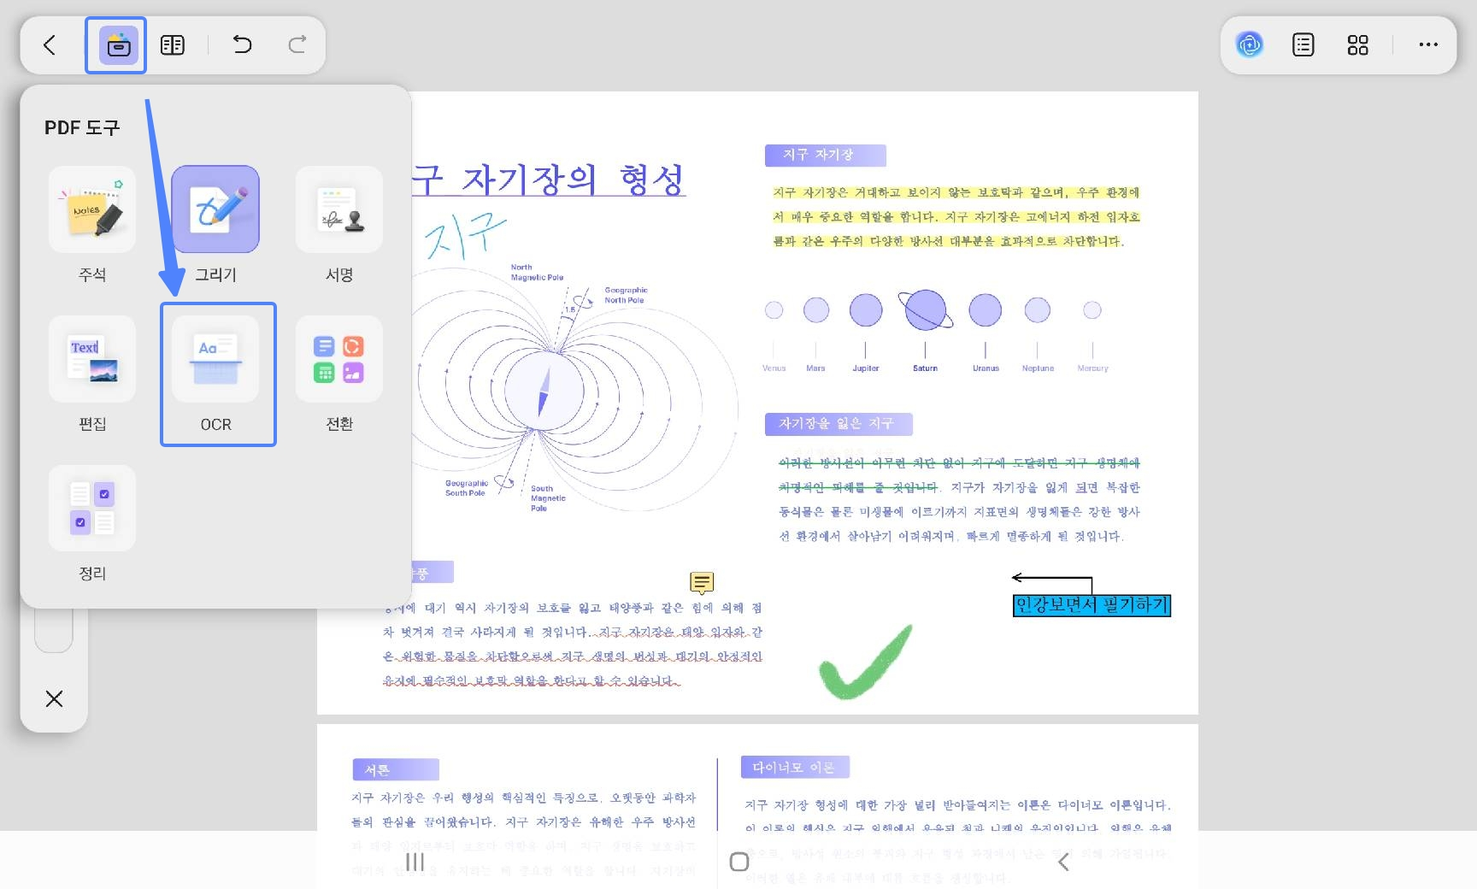Click the Saturn planet illustration

(925, 309)
